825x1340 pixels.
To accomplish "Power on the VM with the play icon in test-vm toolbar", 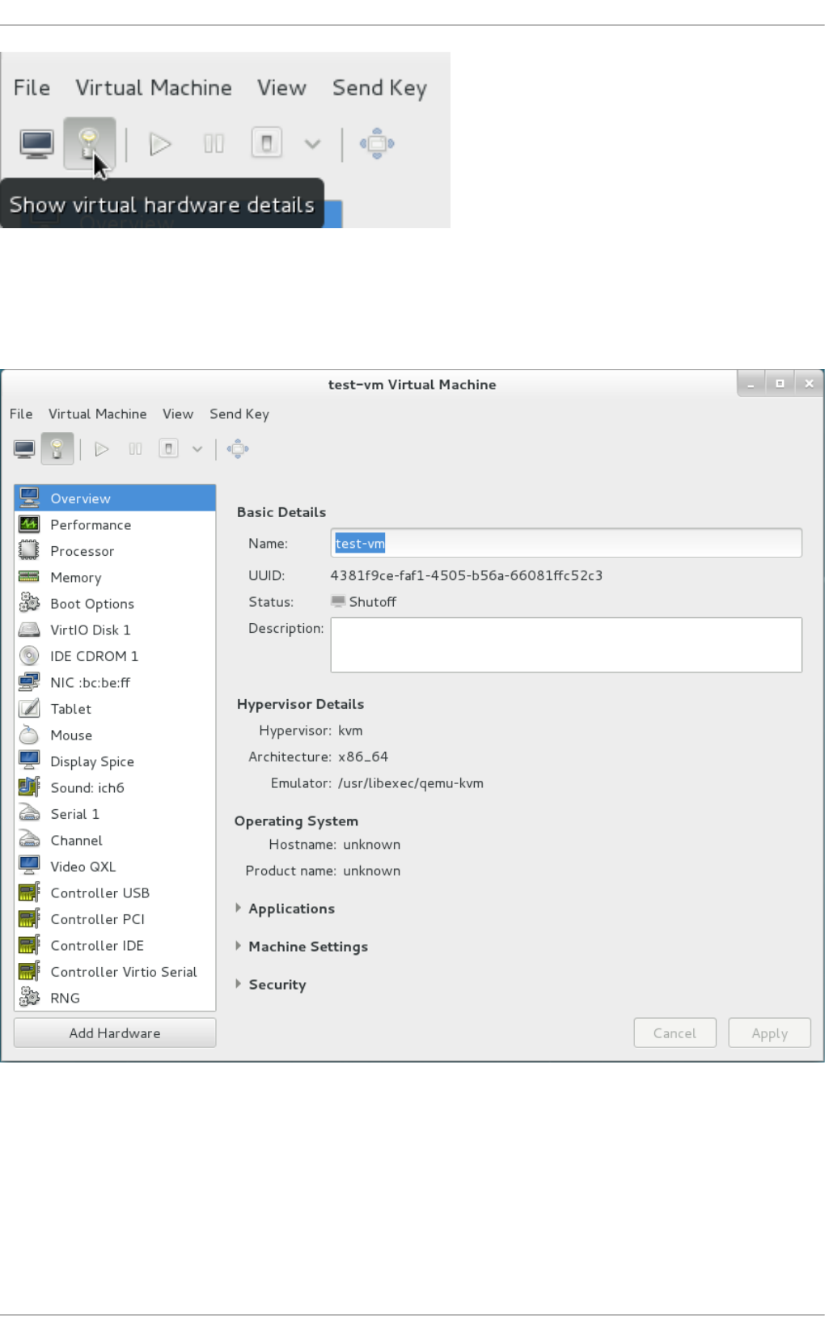I will point(102,449).
